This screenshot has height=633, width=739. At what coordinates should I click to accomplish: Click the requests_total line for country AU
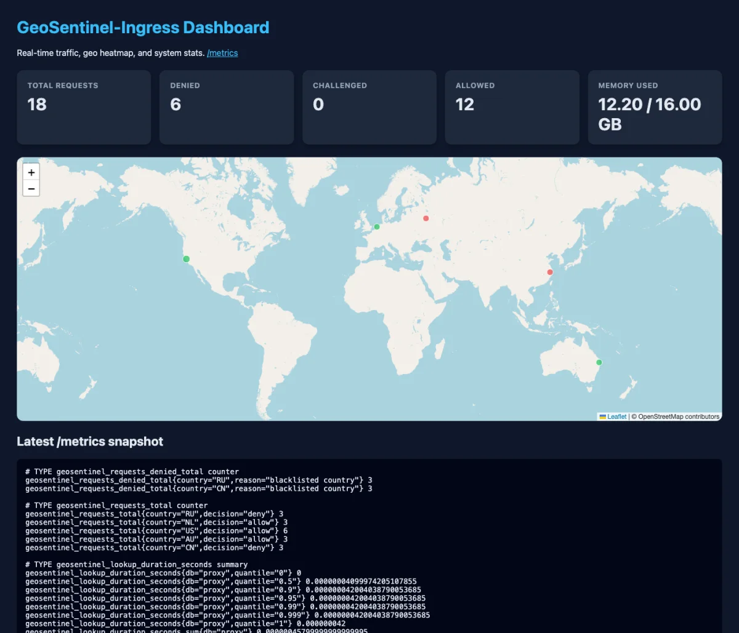pos(156,539)
